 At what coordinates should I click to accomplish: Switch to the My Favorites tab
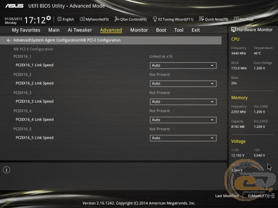click(x=26, y=30)
